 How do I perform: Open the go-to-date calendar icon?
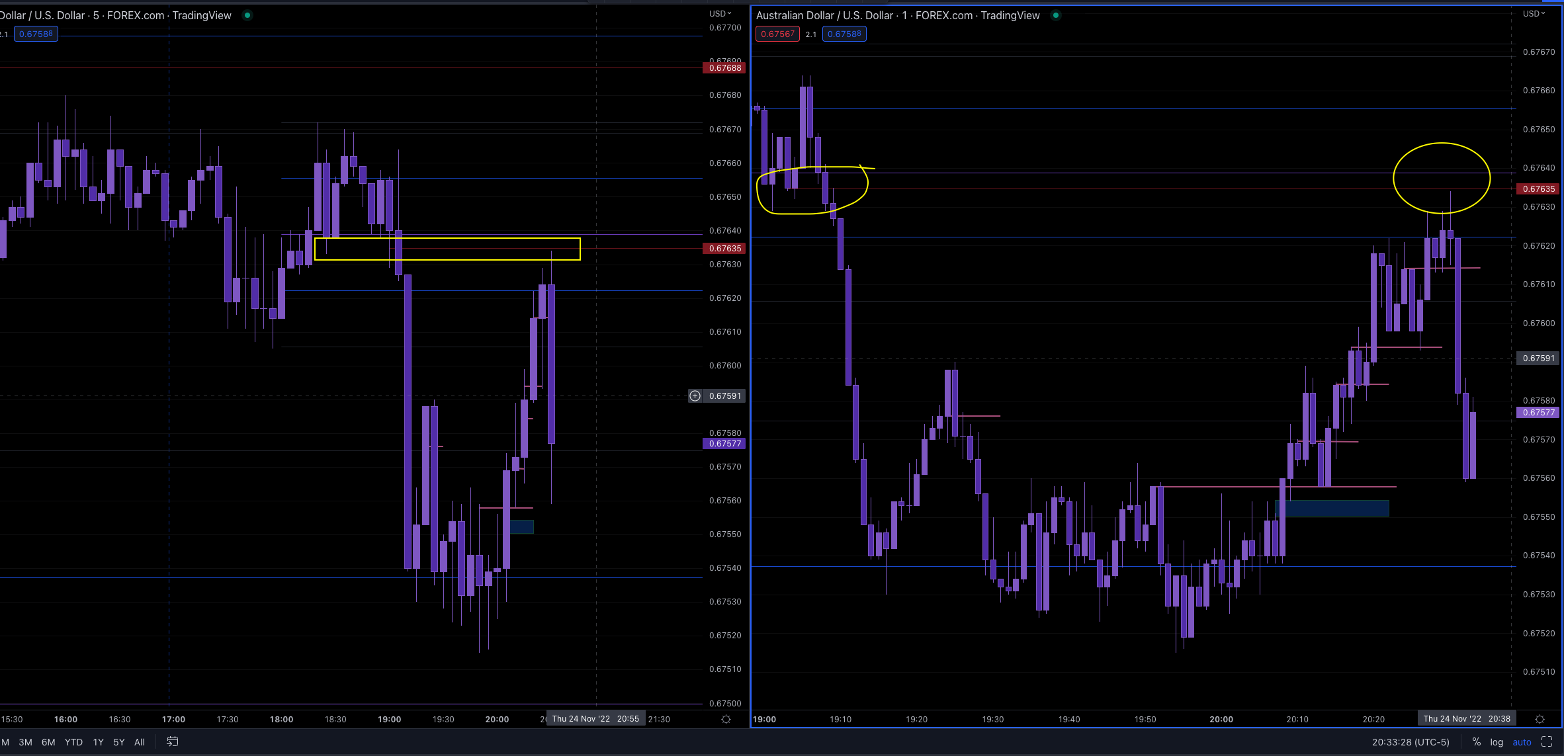coord(172,741)
